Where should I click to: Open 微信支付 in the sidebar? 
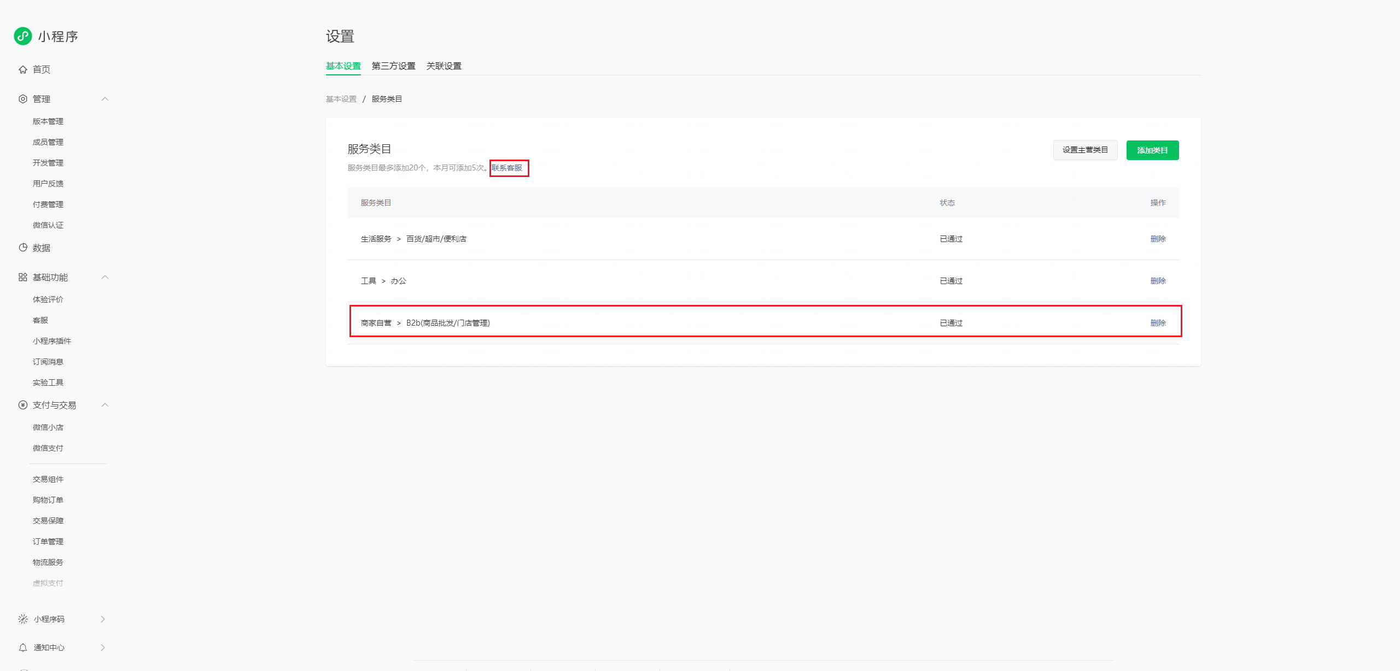pyautogui.click(x=48, y=448)
